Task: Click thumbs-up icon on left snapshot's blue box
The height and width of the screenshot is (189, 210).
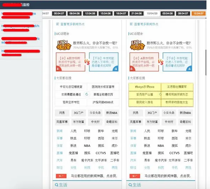Action: [116, 69]
